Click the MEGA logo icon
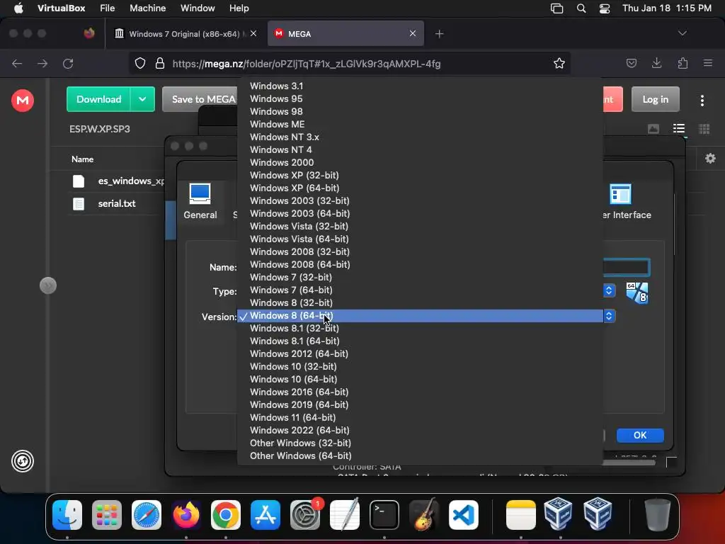 pyautogui.click(x=23, y=101)
